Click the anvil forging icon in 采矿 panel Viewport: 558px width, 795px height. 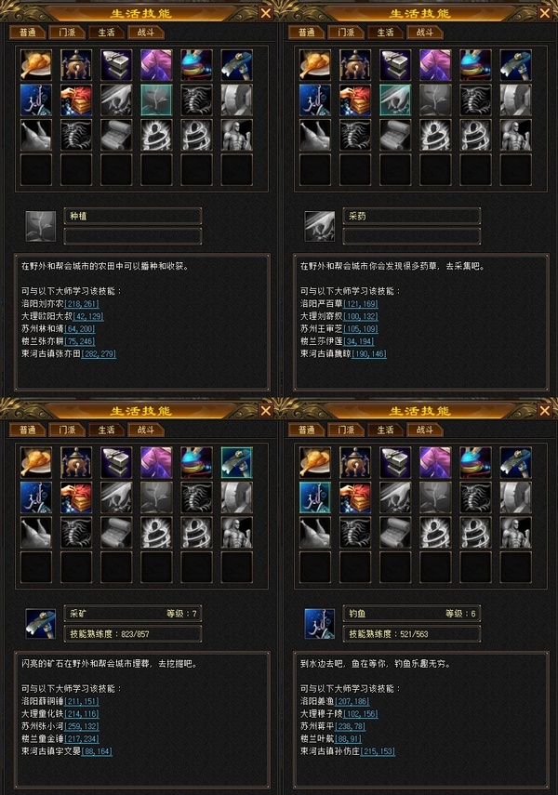pyautogui.click(x=116, y=462)
